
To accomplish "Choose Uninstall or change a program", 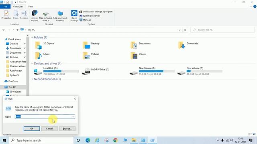I will 96,12.
